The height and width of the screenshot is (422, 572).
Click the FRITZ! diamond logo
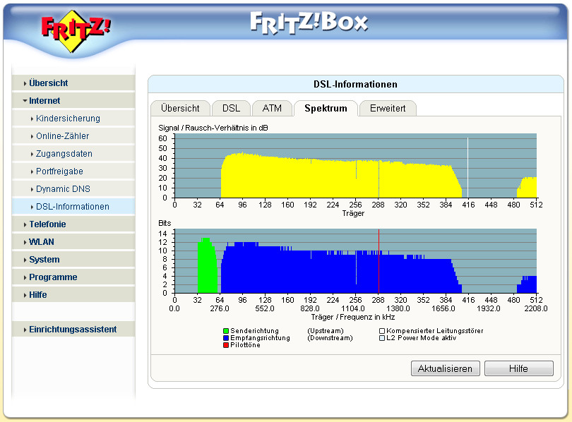coord(76,31)
